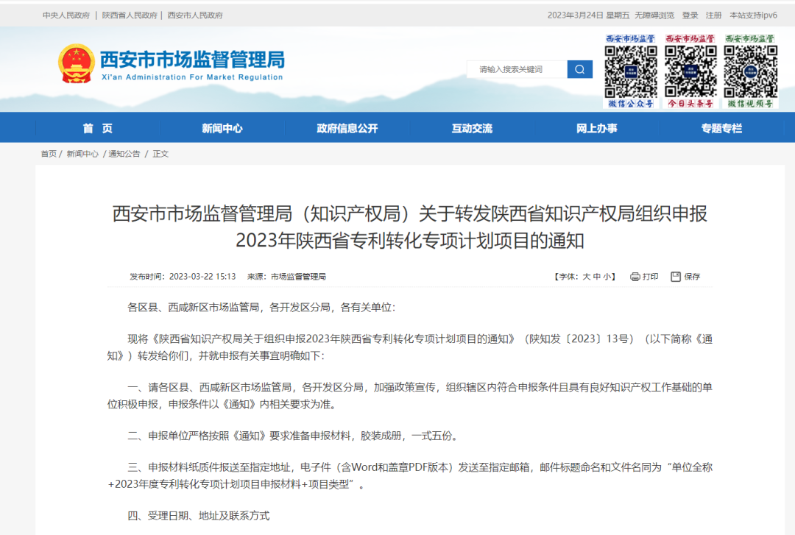Click the 注册 link
The image size is (795, 535).
[x=714, y=15]
